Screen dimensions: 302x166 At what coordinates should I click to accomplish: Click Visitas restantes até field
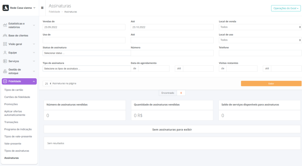pyautogui.click(x=286, y=69)
